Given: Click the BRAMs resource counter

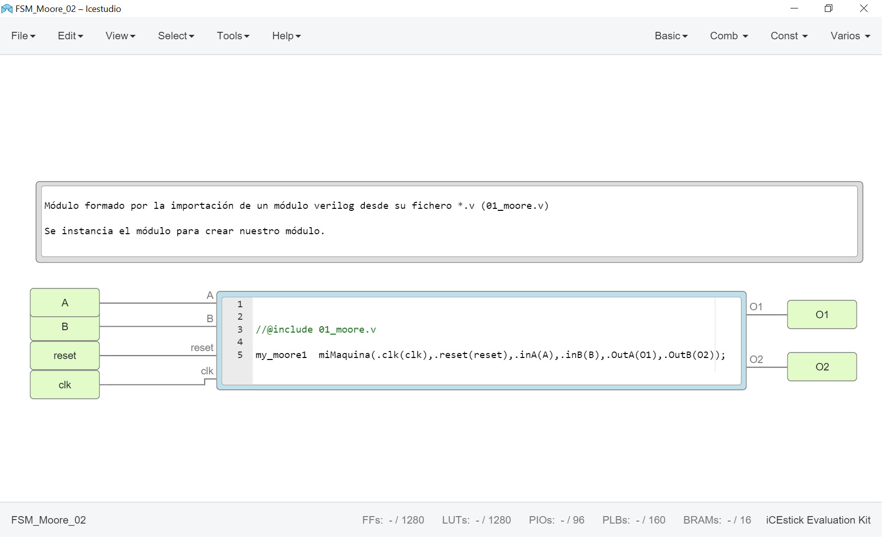Looking at the screenshot, I should [x=717, y=520].
